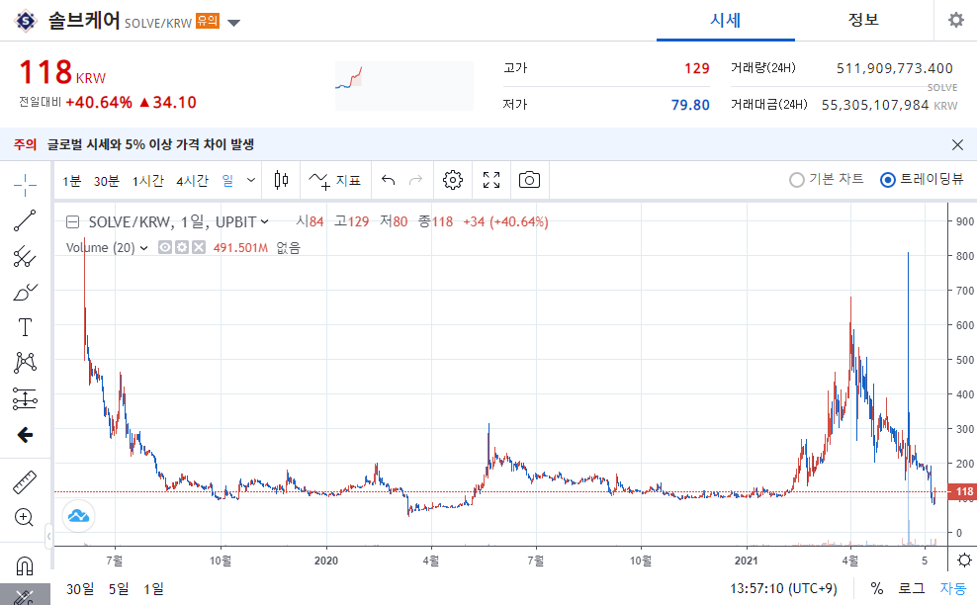Screen dimensions: 977x605
Task: Click the 거래대금(24H) value 55,305,107,984
Action: click(875, 106)
